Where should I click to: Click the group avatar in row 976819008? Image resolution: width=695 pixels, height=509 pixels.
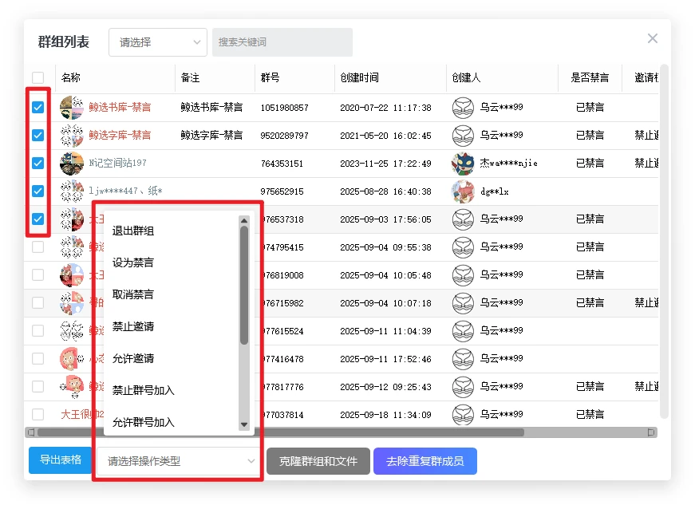click(72, 275)
